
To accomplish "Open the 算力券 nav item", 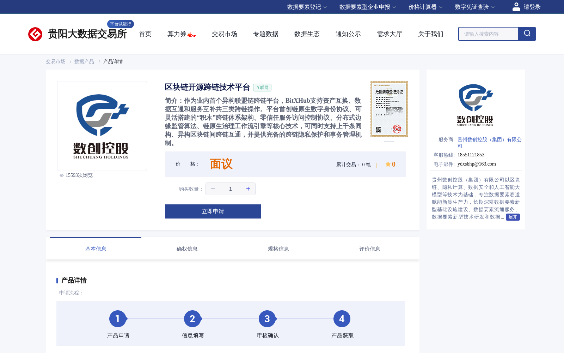I will coord(177,34).
